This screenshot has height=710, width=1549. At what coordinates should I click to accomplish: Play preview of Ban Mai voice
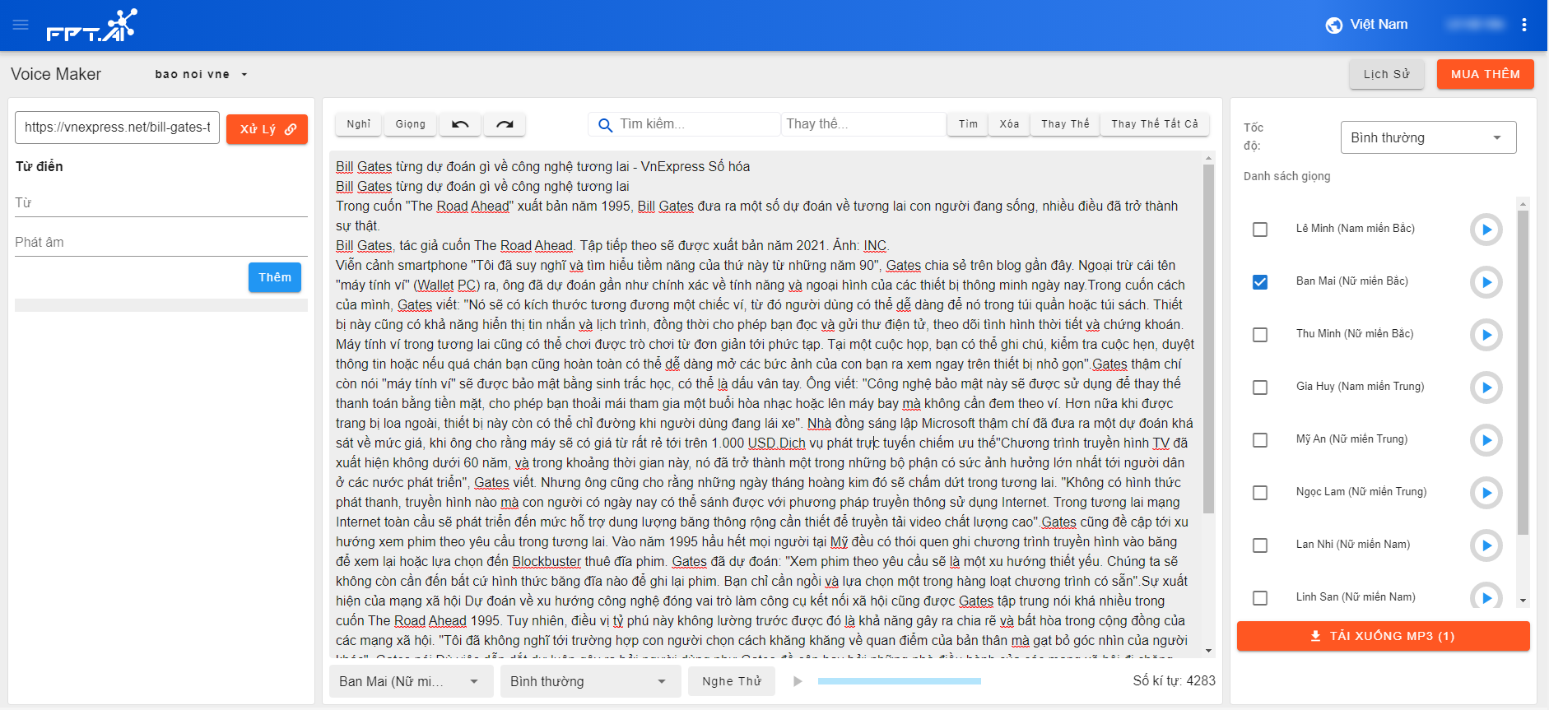pos(1486,282)
